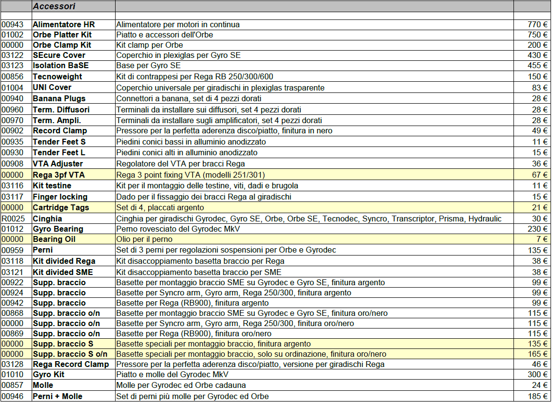Click the code '03117'
This screenshot has height=402, width=552.
13,197
